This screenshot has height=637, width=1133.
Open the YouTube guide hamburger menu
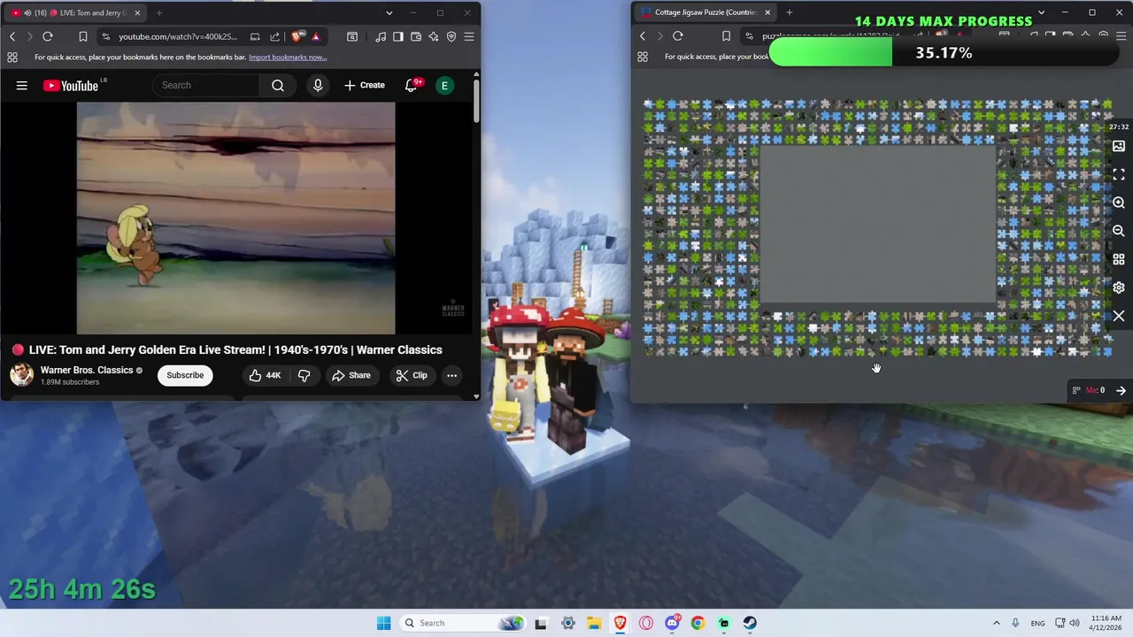[x=21, y=85]
